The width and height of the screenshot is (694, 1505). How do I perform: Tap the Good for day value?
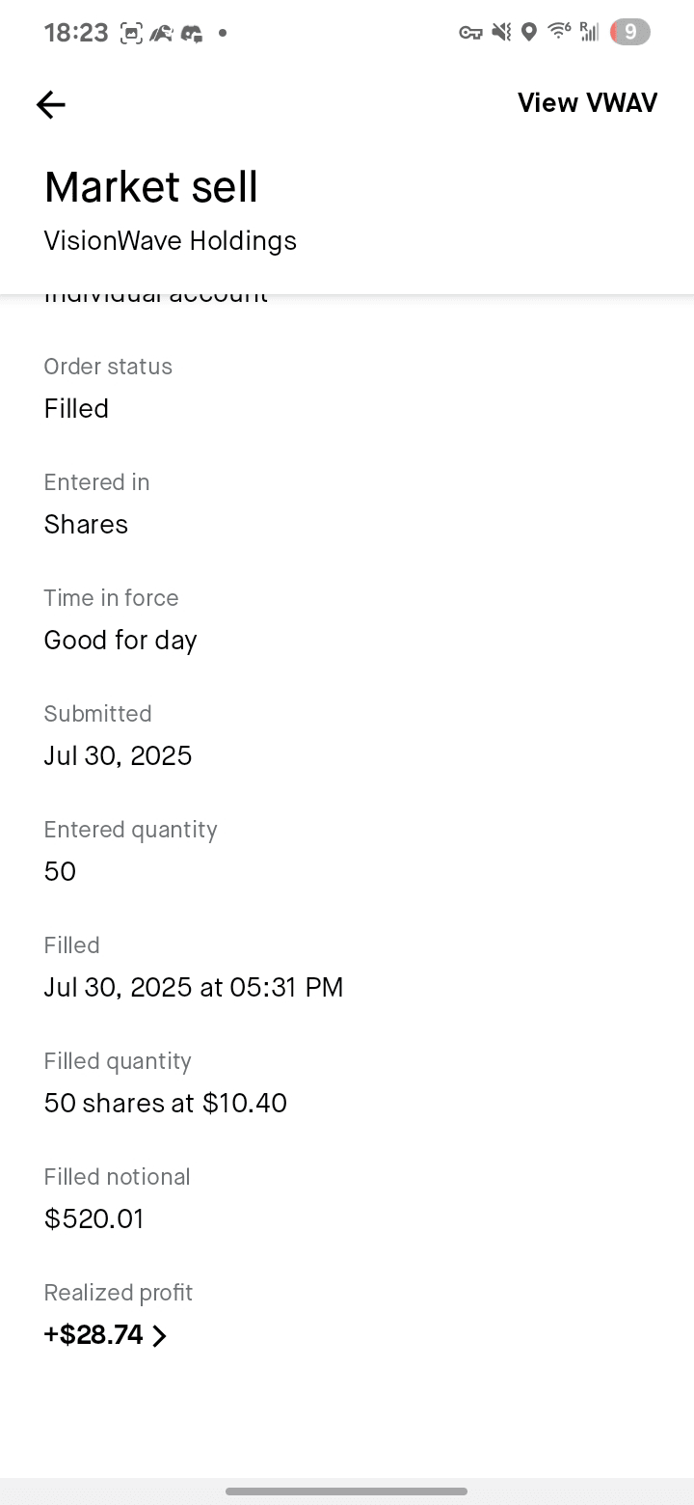pos(120,641)
